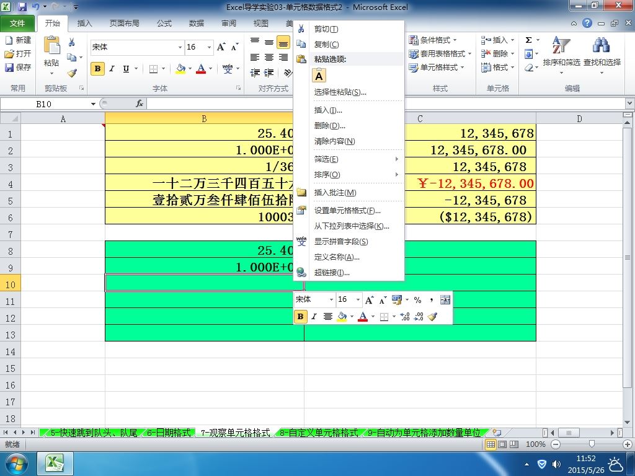This screenshot has height=476, width=635.
Task: Open the Name Box dropdown arrow
Action: point(93,104)
